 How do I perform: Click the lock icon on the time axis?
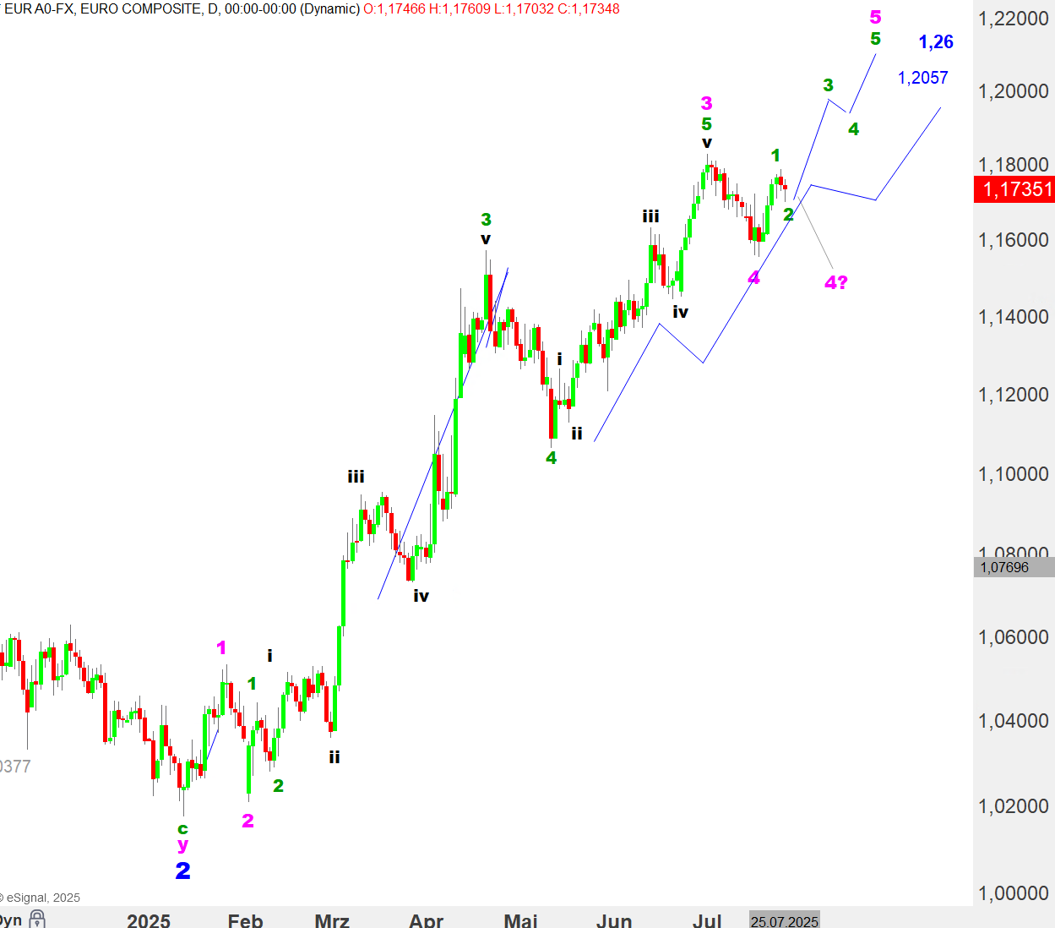(x=36, y=919)
